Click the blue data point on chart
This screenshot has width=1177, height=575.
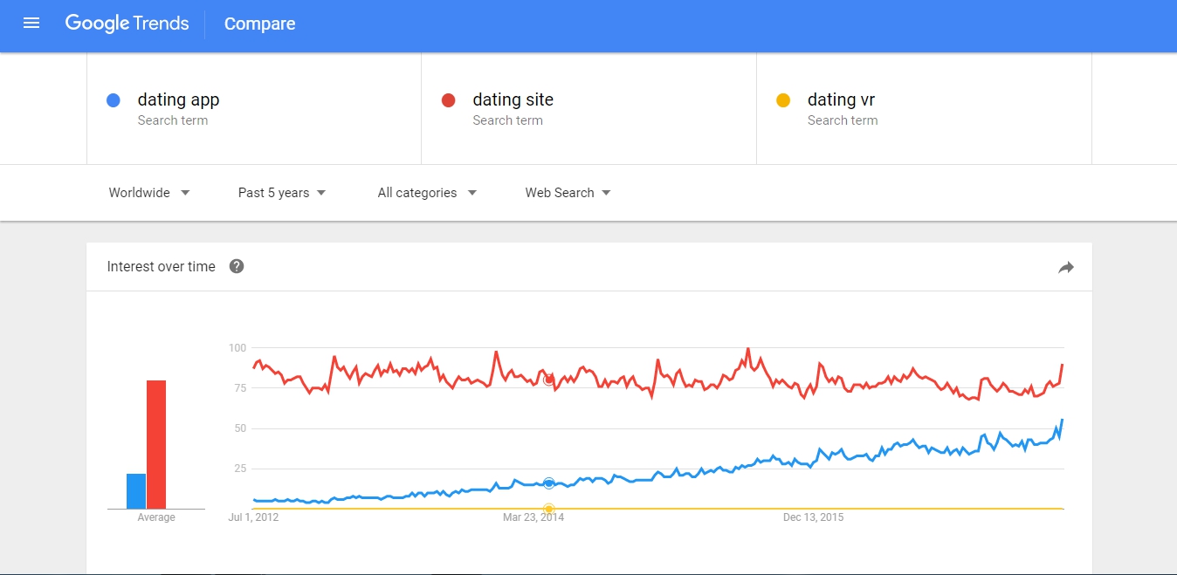pyautogui.click(x=549, y=483)
